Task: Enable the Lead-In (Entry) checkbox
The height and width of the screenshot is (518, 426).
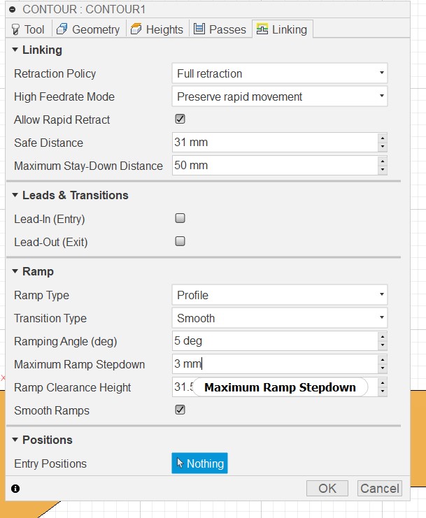Action: (x=180, y=219)
